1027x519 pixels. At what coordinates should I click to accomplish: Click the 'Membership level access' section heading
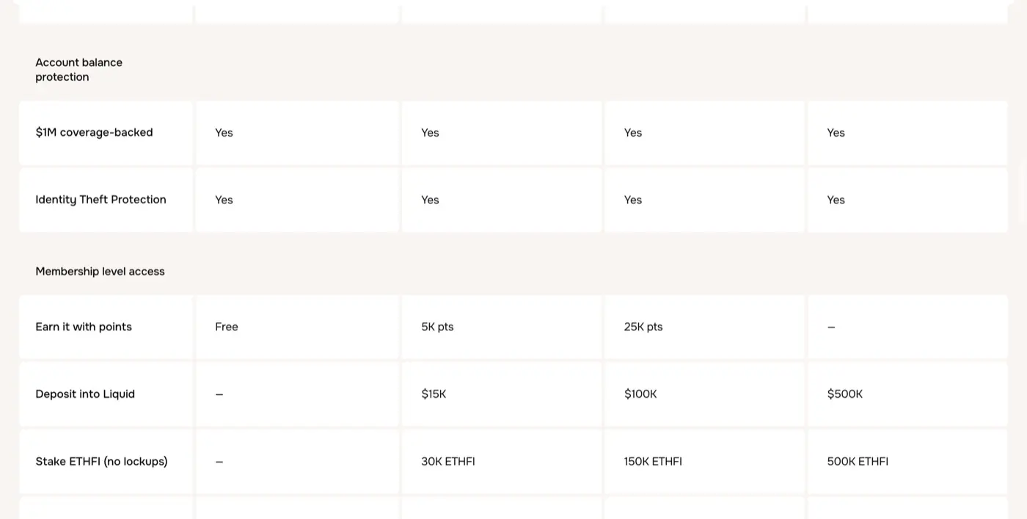[x=100, y=272]
